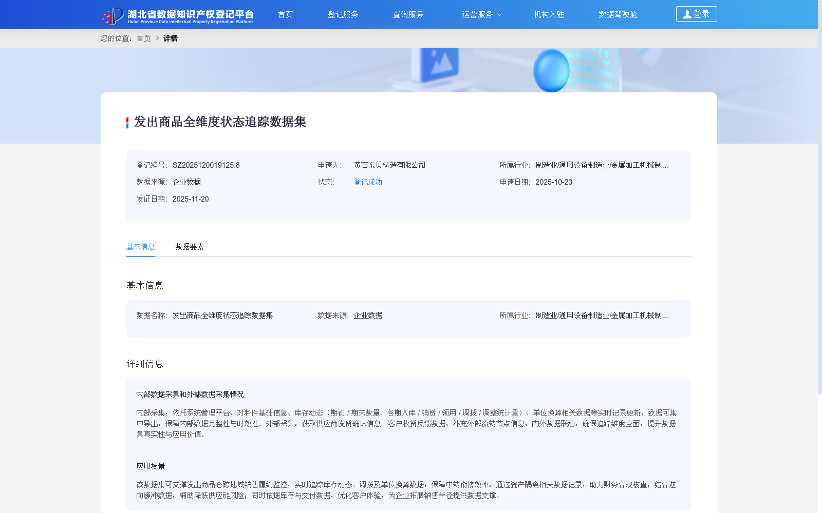Navigate to 机构入驻 in the top menu
The height and width of the screenshot is (513, 822).
pos(548,14)
